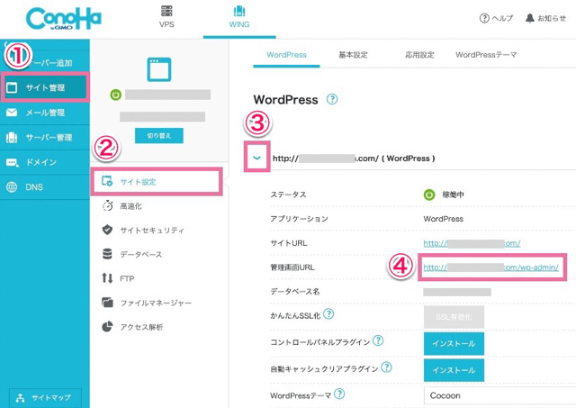The image size is (576, 408).
Task: Open the サイトマップ button
Action: (x=45, y=398)
